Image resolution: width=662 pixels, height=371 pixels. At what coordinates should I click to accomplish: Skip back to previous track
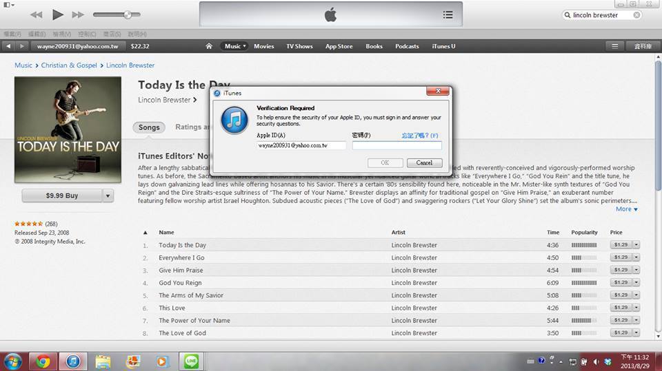[x=37, y=14]
